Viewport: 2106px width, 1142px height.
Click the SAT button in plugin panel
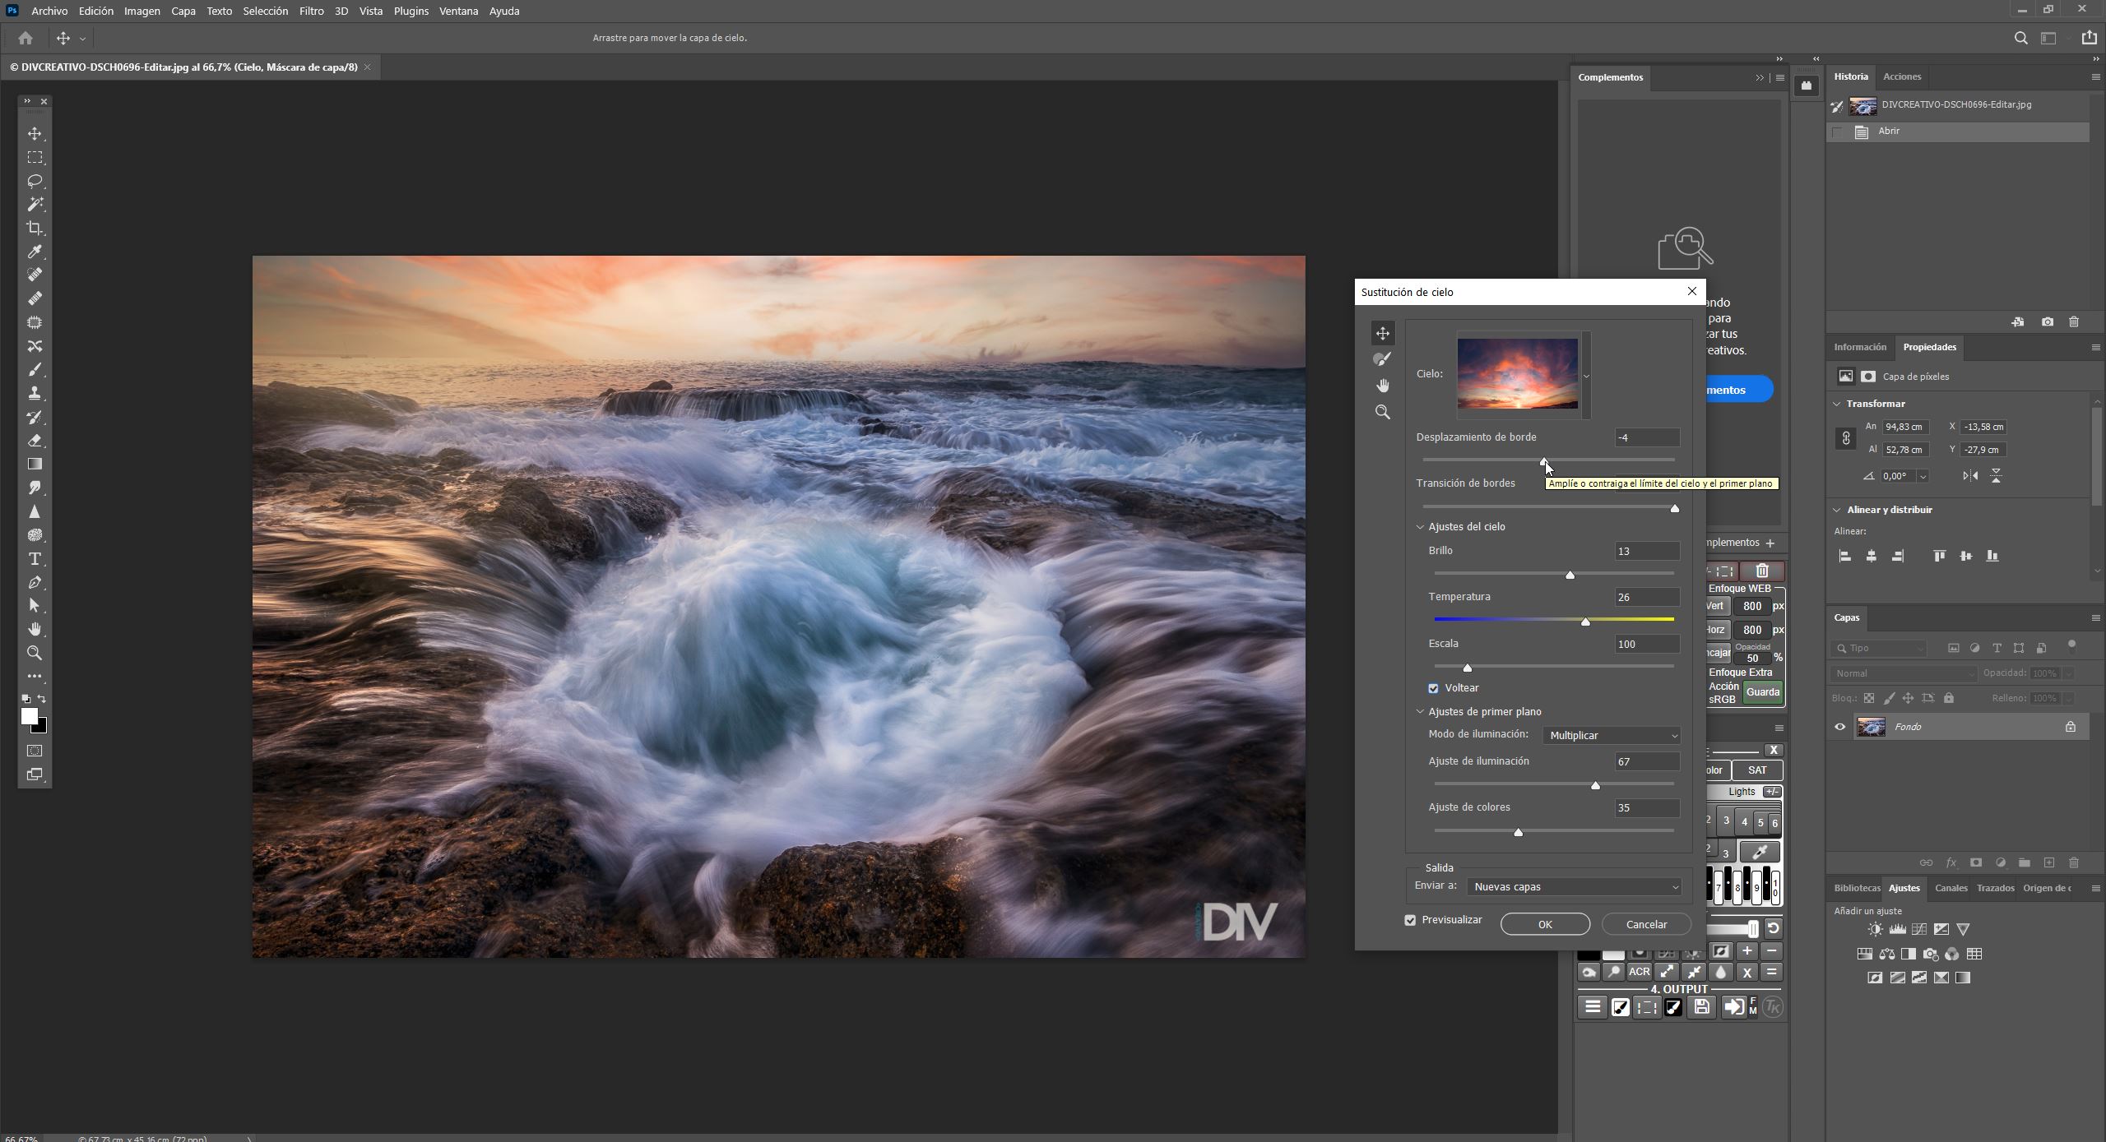(x=1756, y=771)
